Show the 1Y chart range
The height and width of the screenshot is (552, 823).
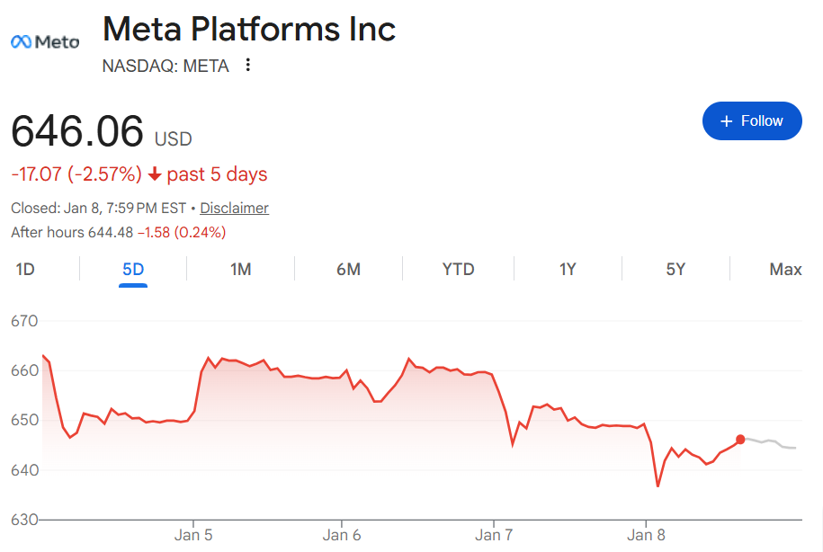click(568, 270)
